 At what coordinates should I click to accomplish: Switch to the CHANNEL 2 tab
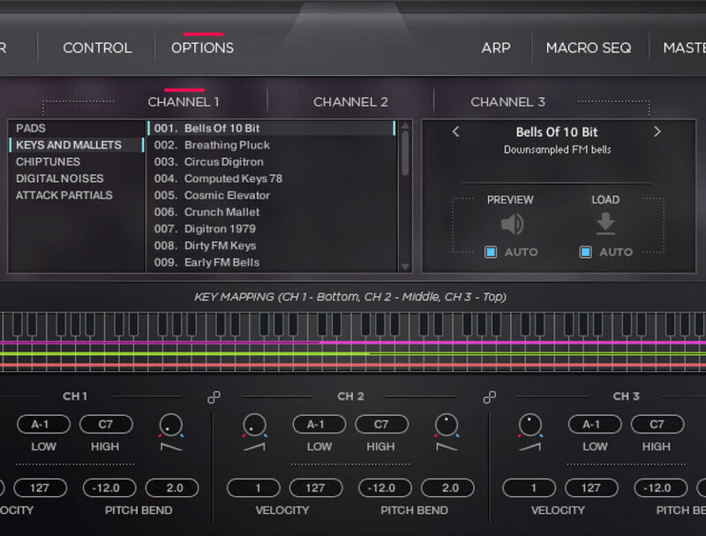(x=350, y=102)
